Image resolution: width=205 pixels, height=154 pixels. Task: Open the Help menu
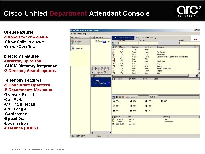pyautogui.click(x=85, y=34)
